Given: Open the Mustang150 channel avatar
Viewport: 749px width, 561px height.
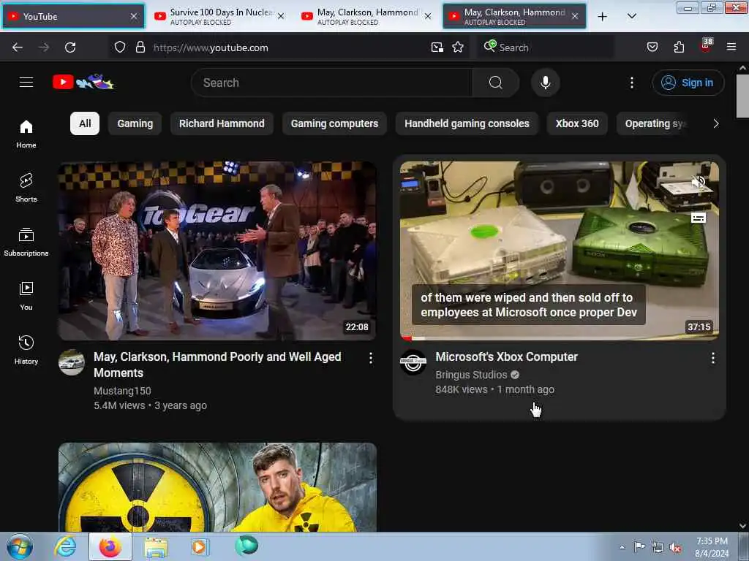Looking at the screenshot, I should point(72,362).
